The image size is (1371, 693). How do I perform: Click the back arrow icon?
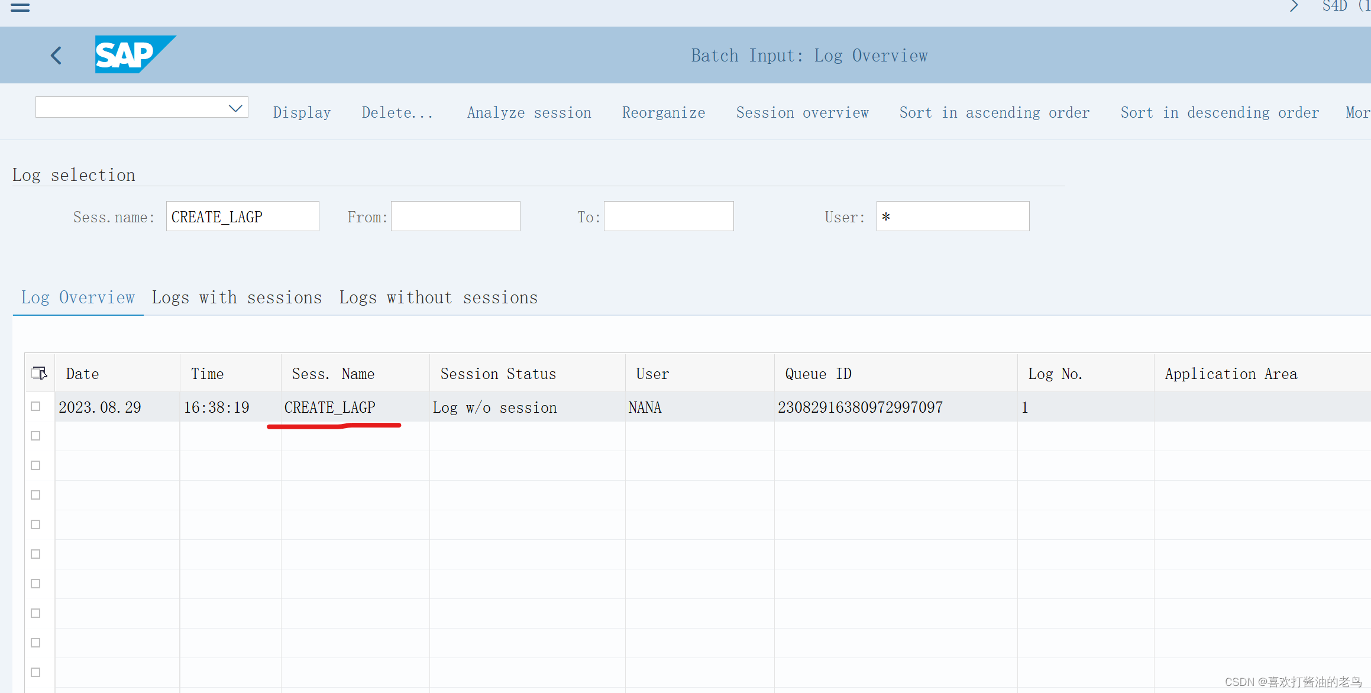pyautogui.click(x=57, y=56)
